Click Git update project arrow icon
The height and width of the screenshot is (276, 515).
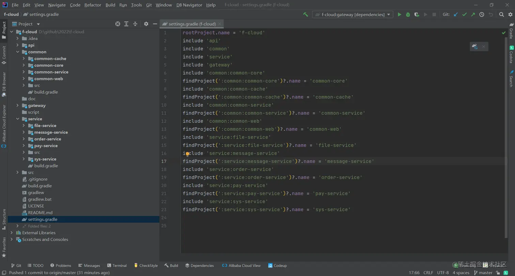coord(456,15)
